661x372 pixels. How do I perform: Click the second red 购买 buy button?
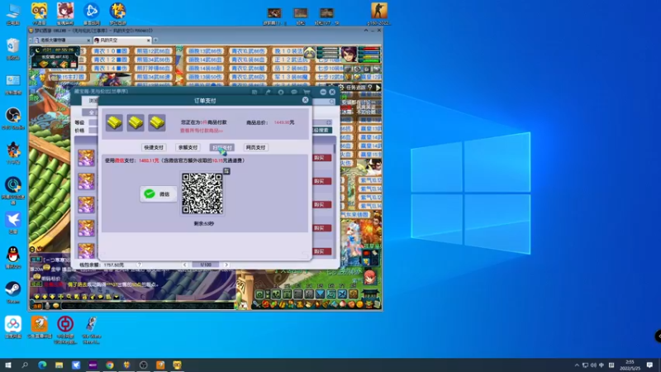322,181
